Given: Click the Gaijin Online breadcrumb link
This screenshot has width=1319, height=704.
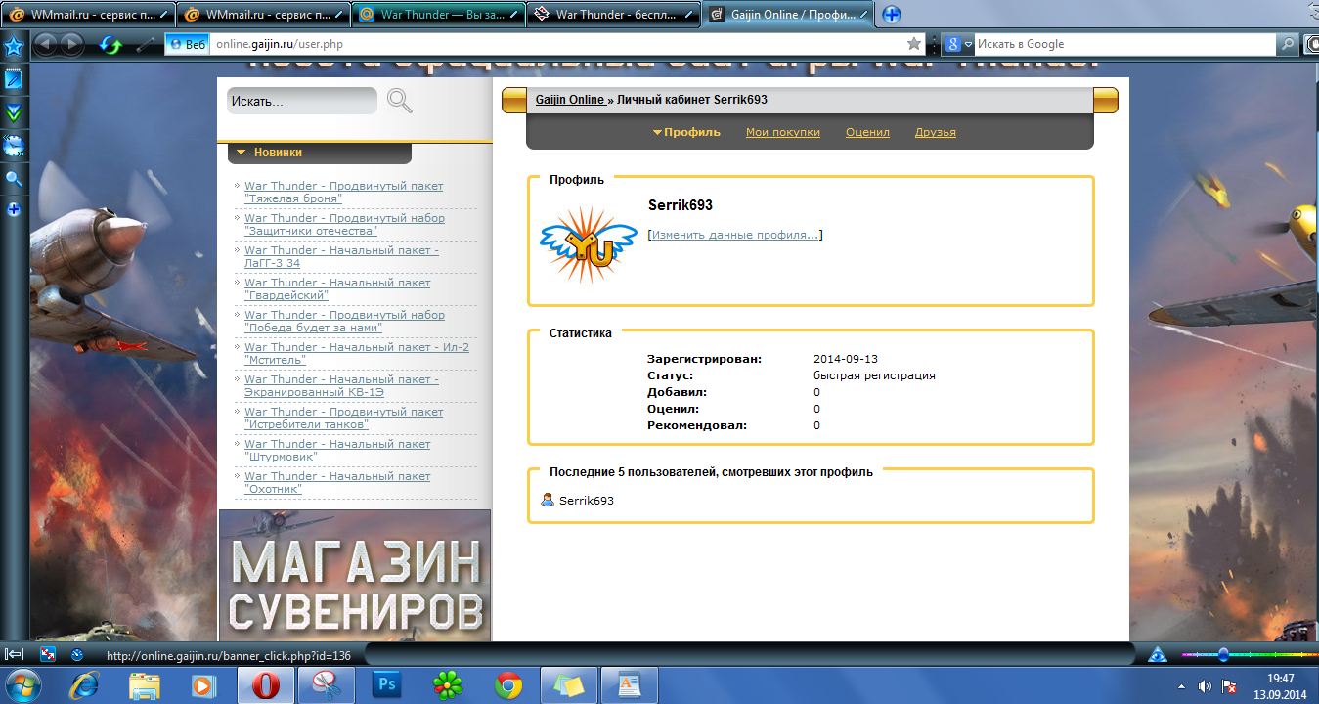Looking at the screenshot, I should (x=570, y=100).
